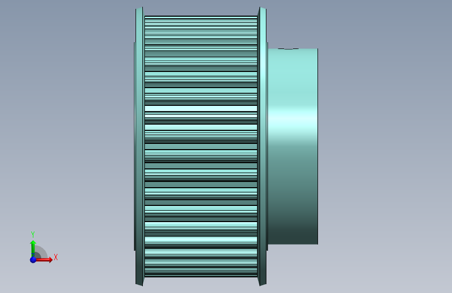Select the toothed belt surface of the pulley
This screenshot has width=452, height=293.
click(201, 146)
